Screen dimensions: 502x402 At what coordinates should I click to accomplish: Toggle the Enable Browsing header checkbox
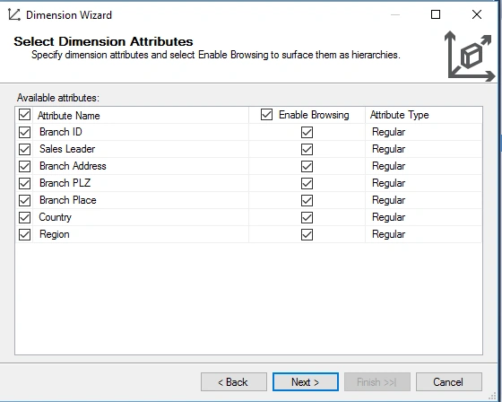pos(266,115)
